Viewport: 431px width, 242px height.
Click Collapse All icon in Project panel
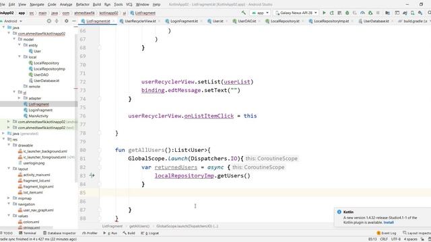tap(57, 21)
